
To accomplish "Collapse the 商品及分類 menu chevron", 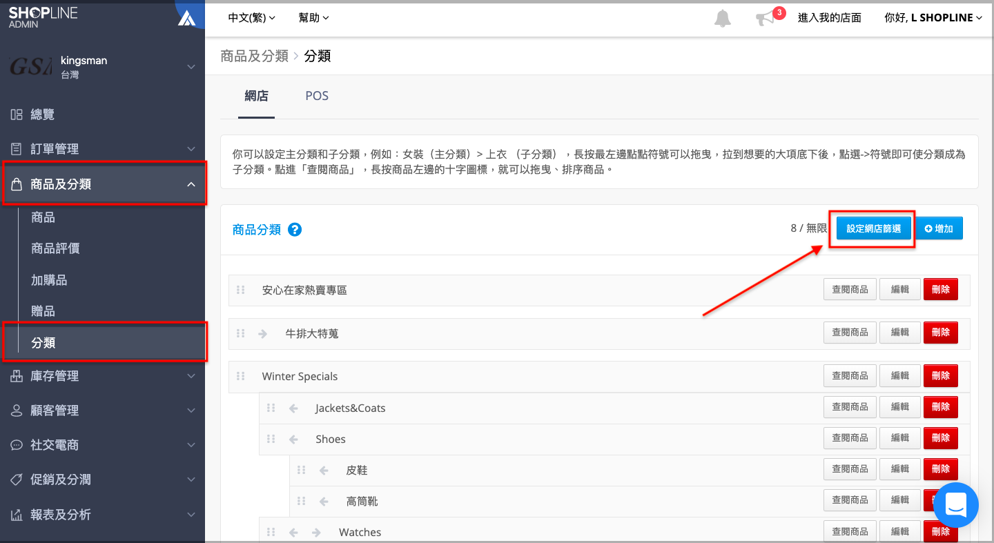I will coord(191,184).
